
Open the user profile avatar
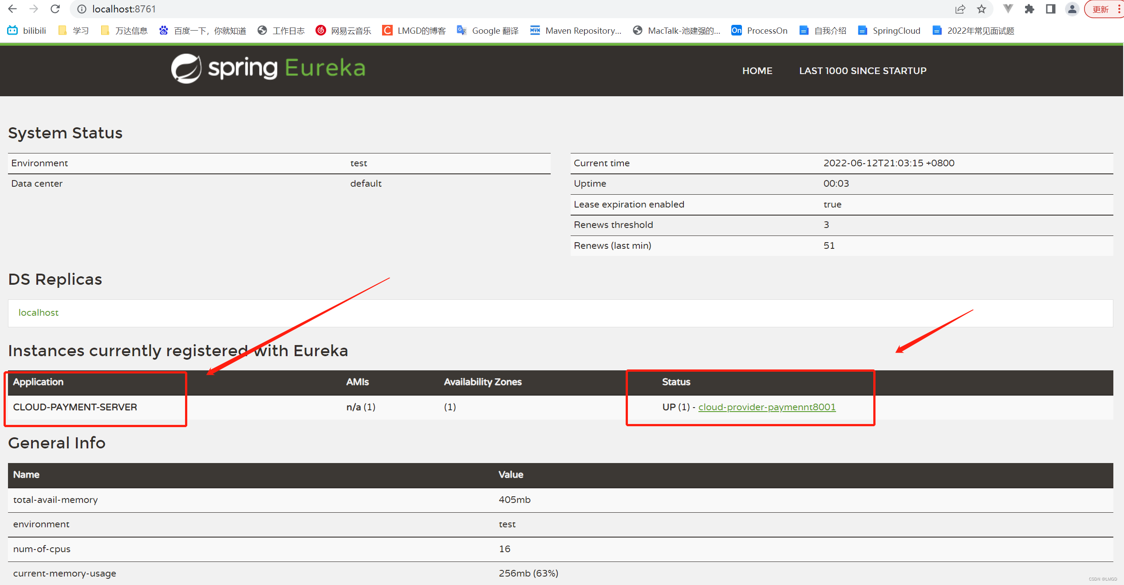pyautogui.click(x=1072, y=9)
